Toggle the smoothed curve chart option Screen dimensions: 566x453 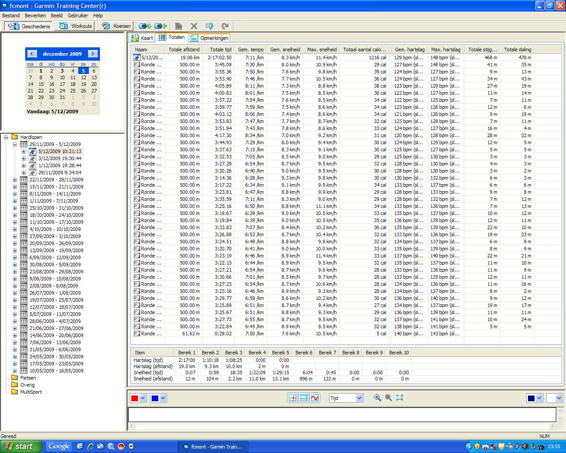[x=314, y=398]
